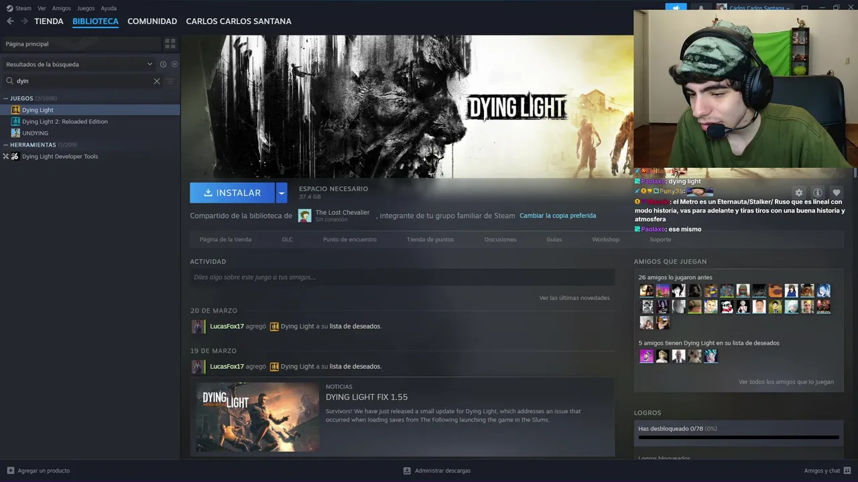Click Ver todos los amigos que lo juegan
This screenshot has height=482, width=858.
pos(786,382)
